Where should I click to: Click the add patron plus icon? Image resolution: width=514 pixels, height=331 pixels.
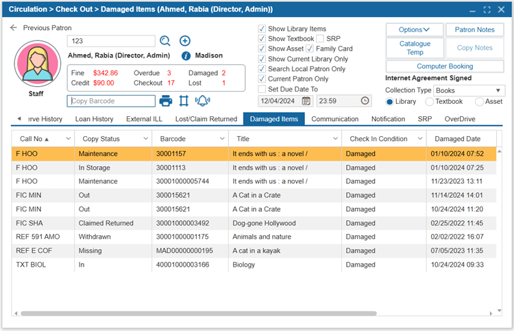[x=185, y=41]
